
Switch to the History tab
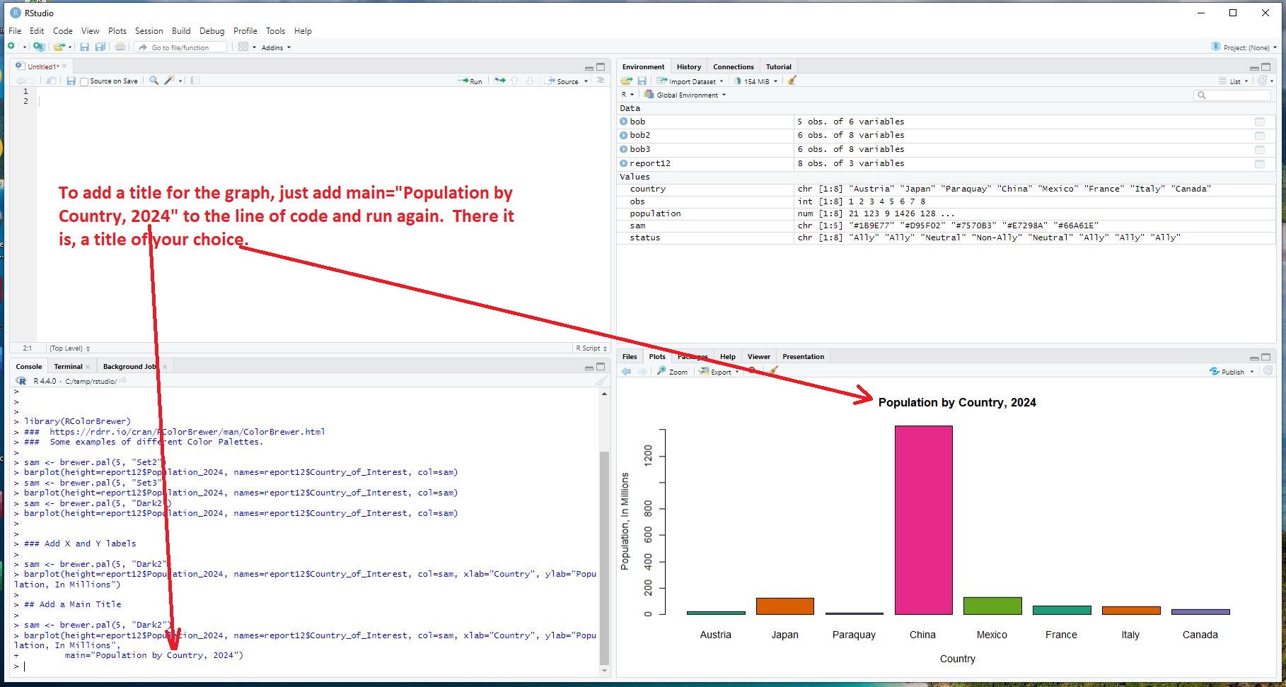[688, 67]
